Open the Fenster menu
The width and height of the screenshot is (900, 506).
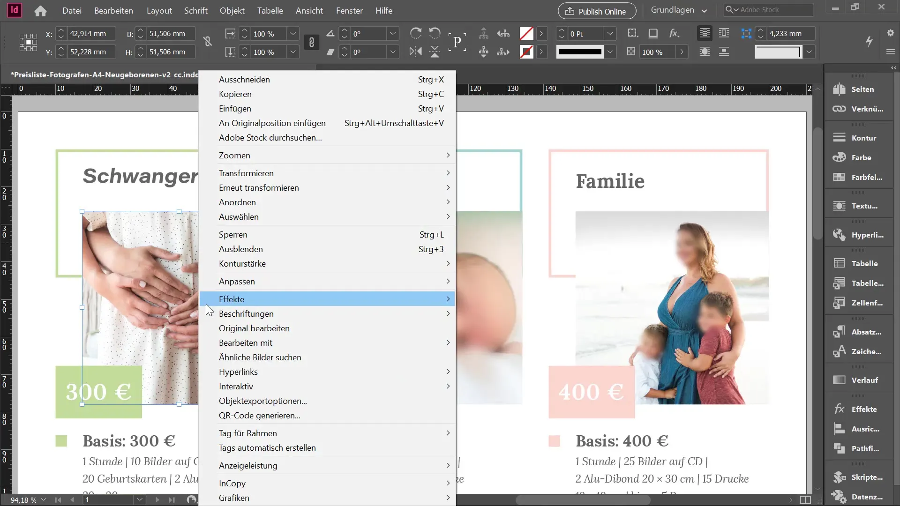(349, 10)
